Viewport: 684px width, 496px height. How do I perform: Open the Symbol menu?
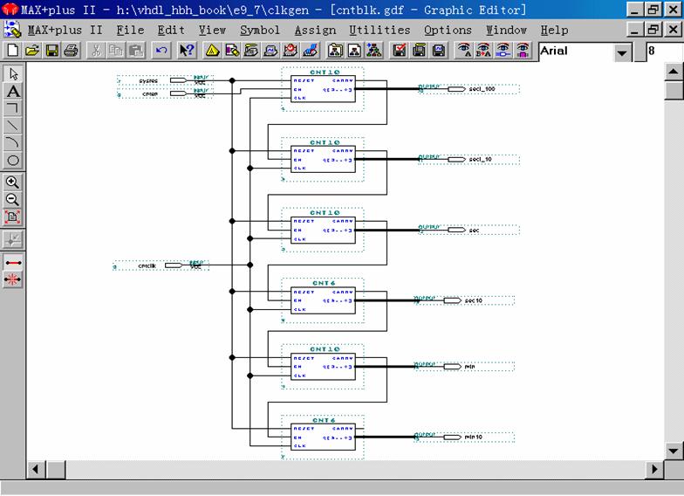(260, 30)
